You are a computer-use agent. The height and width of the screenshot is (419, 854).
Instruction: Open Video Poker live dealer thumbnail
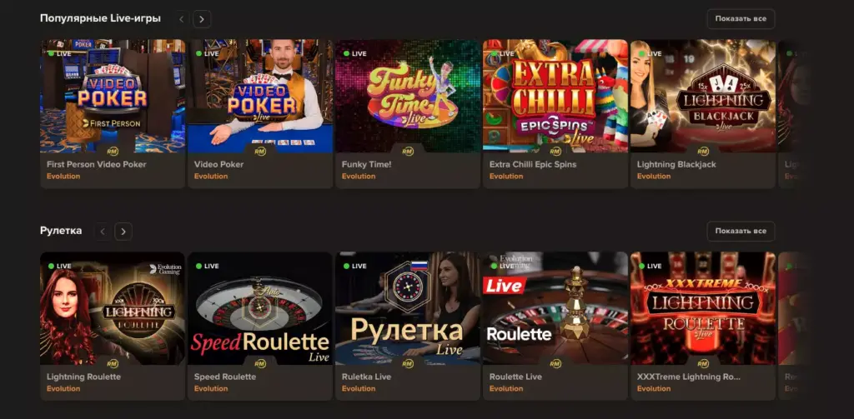coord(260,96)
